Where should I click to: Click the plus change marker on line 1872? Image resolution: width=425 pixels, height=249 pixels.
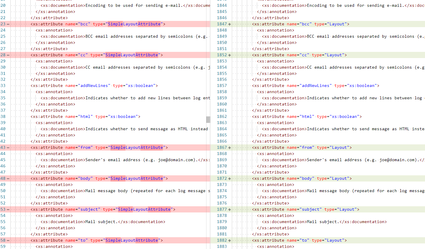coord(229,178)
